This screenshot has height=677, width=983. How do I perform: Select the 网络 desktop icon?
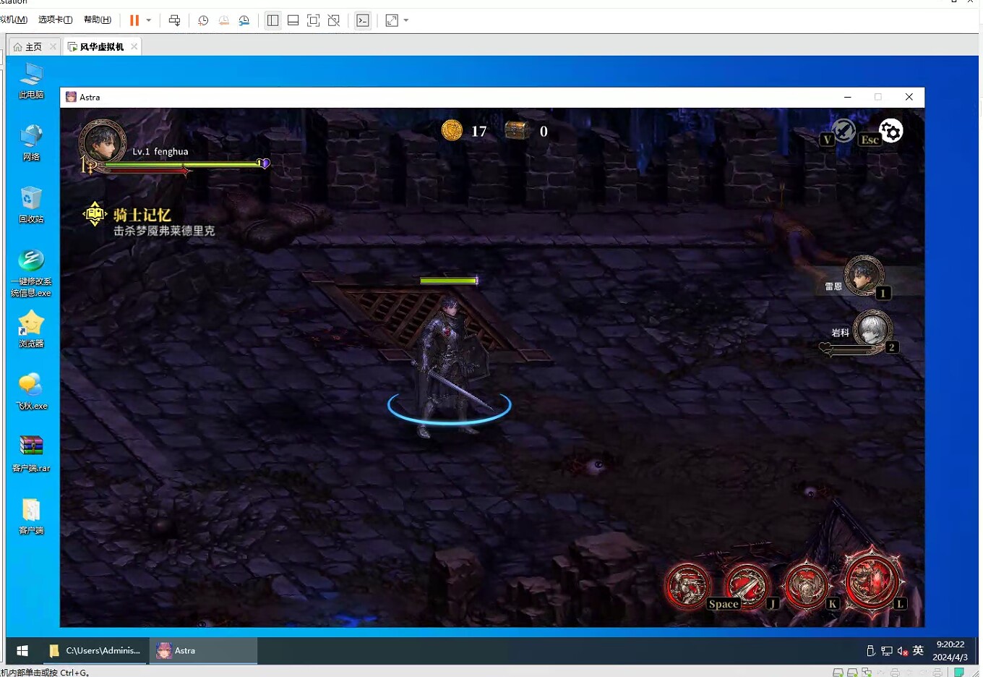click(31, 142)
